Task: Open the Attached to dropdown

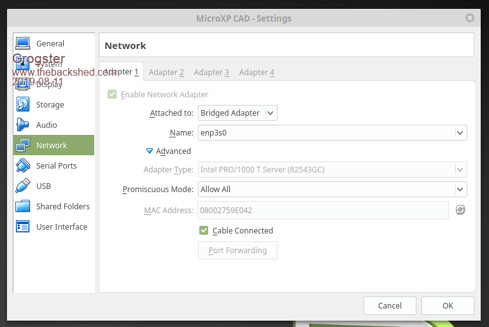Action: [x=237, y=113]
